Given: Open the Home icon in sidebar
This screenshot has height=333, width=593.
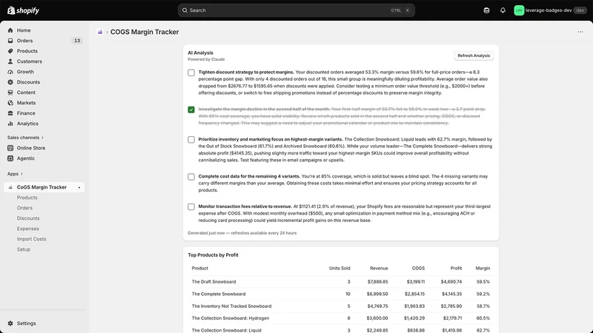Looking at the screenshot, I should [x=10, y=30].
